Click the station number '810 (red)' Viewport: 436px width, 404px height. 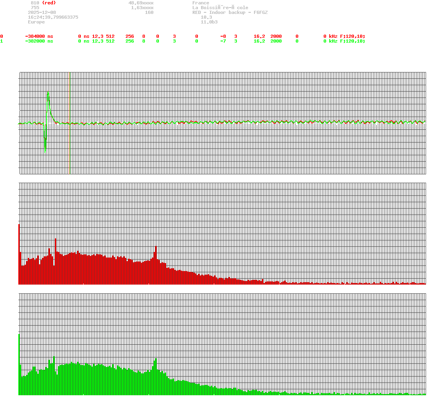43,3
